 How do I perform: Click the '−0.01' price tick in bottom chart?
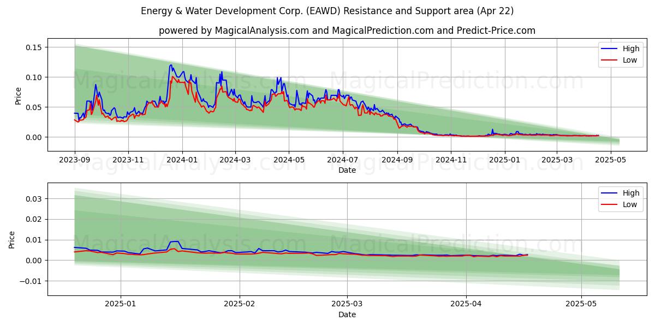31,281
